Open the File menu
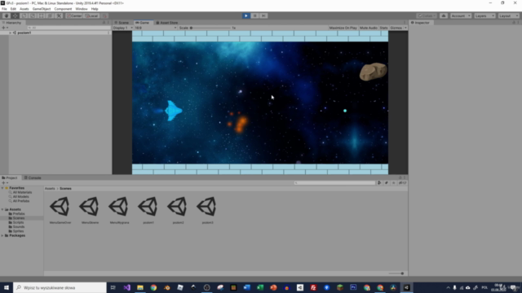522x293 pixels. [4, 9]
